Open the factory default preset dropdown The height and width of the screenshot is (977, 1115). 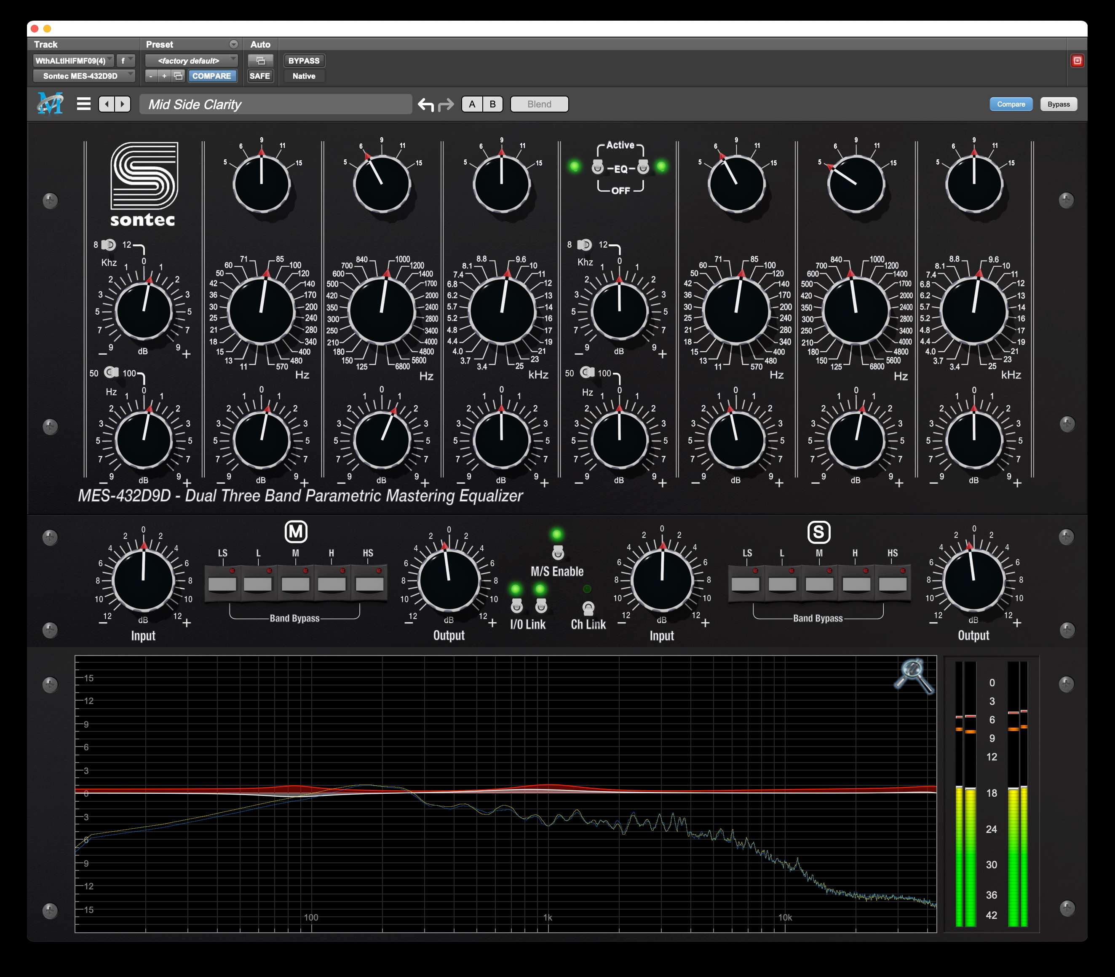(191, 61)
